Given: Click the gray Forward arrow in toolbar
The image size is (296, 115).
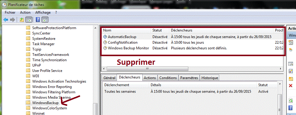Looking at the screenshot, I should 13,20.
